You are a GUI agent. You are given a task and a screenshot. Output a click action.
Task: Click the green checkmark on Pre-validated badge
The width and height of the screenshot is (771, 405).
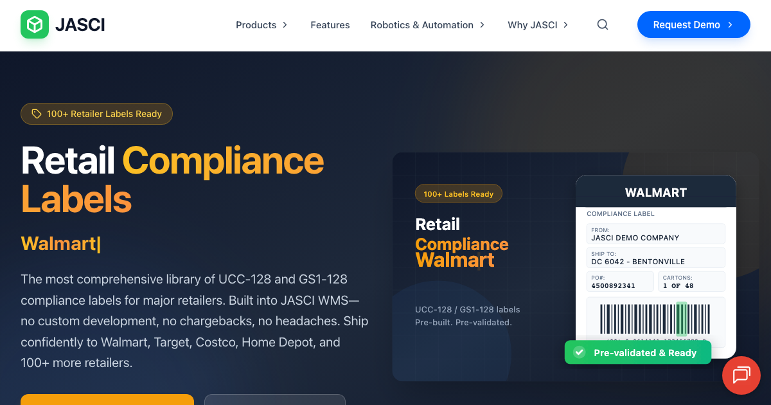(580, 352)
